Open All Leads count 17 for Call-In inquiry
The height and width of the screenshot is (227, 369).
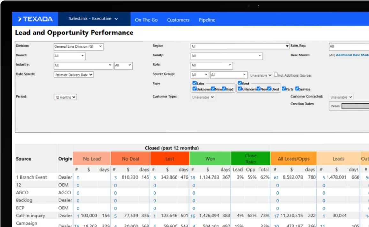[x=276, y=216]
